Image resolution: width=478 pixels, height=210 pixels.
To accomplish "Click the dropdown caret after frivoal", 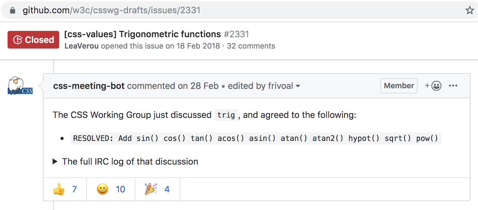I will point(298,86).
